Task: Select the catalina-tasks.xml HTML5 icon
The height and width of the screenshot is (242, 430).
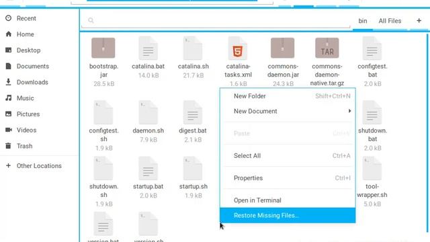Action: [x=237, y=48]
